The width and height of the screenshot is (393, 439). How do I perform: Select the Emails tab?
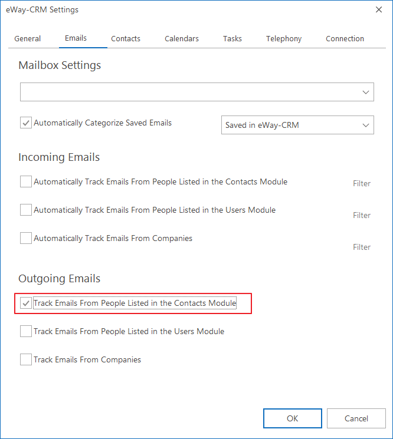(x=76, y=38)
